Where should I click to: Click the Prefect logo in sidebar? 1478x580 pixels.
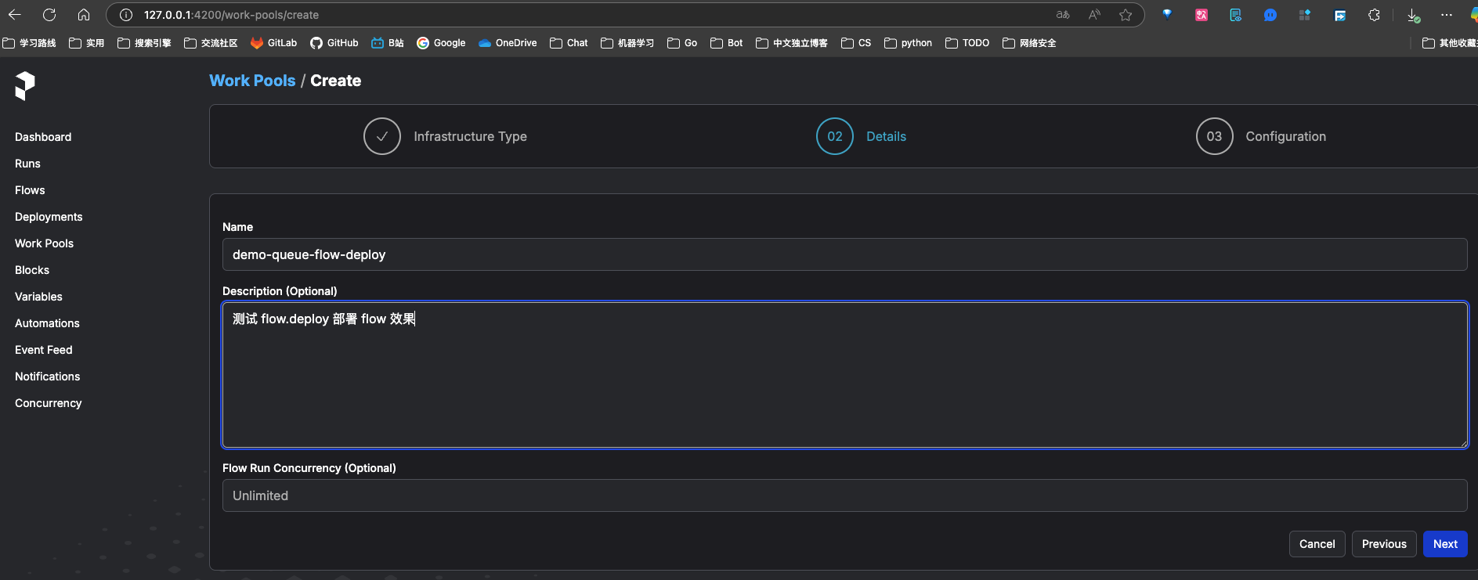(x=25, y=86)
